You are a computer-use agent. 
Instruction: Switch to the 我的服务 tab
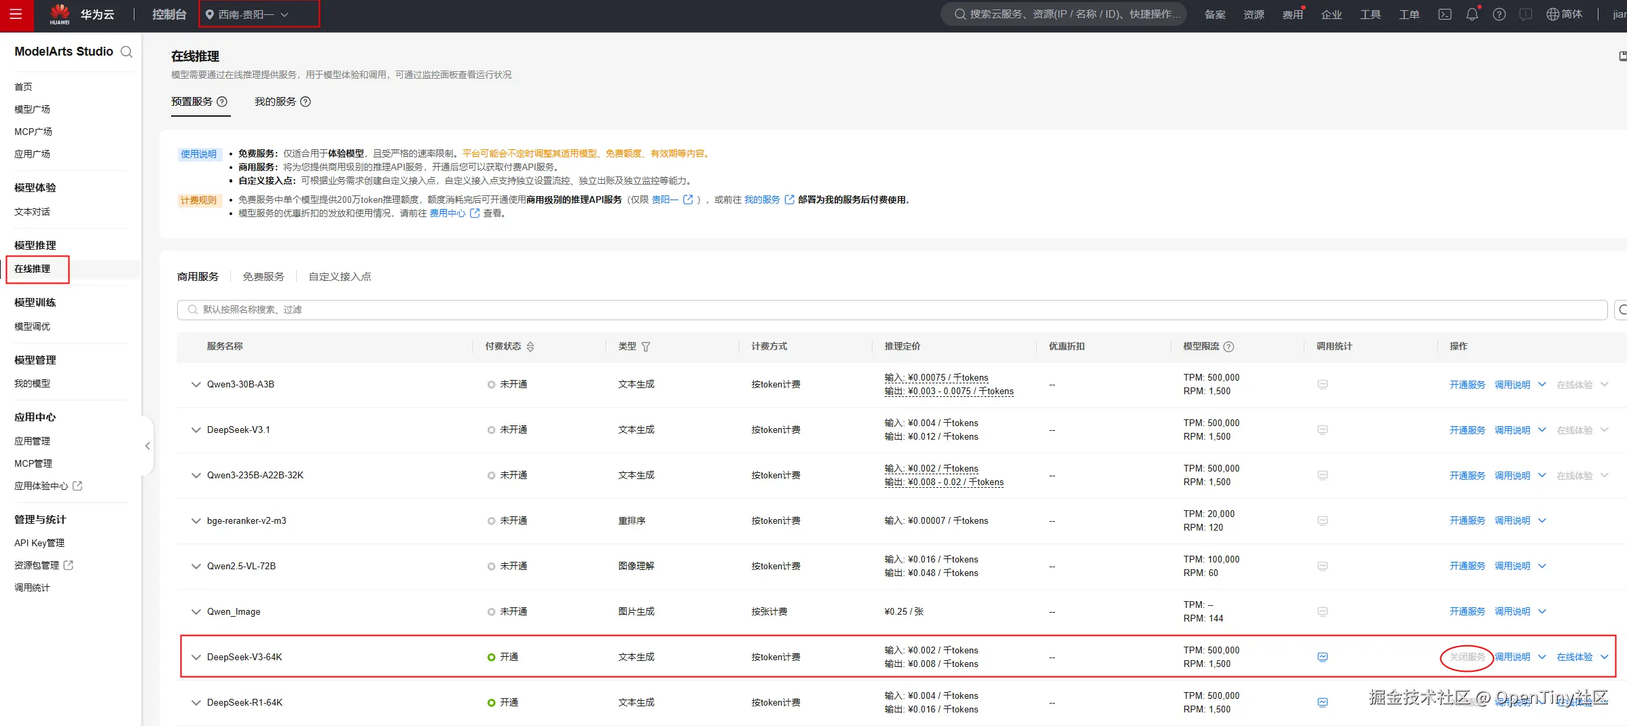tap(276, 102)
